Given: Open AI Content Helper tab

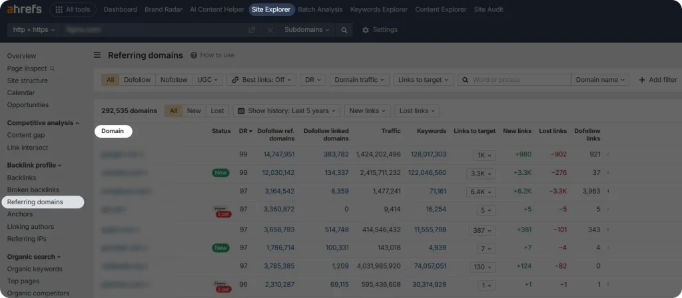Looking at the screenshot, I should (x=217, y=9).
